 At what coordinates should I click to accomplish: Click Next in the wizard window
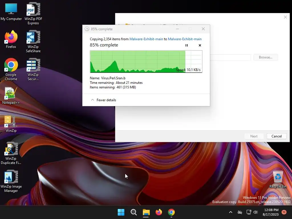(x=254, y=136)
